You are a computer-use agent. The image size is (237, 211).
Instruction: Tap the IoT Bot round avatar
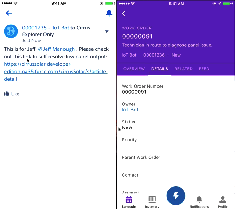(x=11, y=31)
